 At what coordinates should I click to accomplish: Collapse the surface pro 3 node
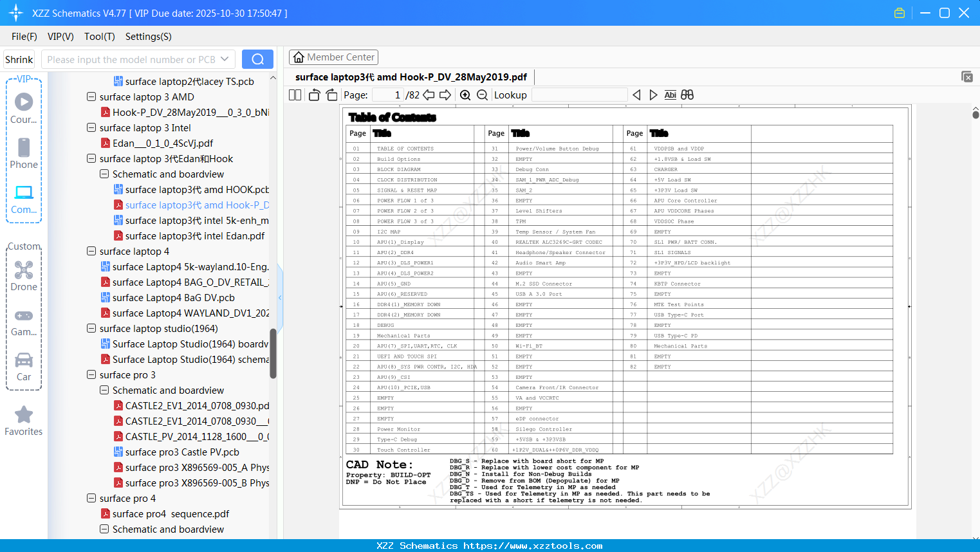[91, 374]
